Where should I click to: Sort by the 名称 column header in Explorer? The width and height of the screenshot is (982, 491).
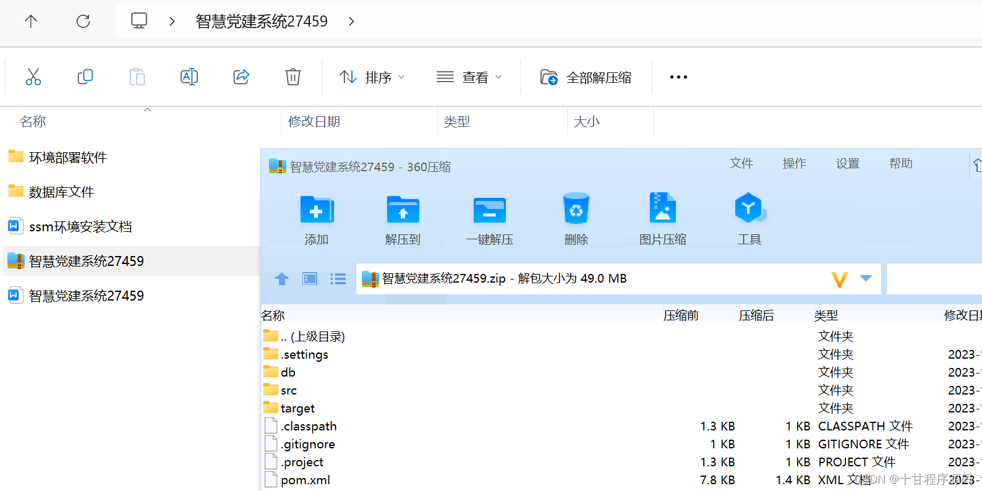click(33, 122)
